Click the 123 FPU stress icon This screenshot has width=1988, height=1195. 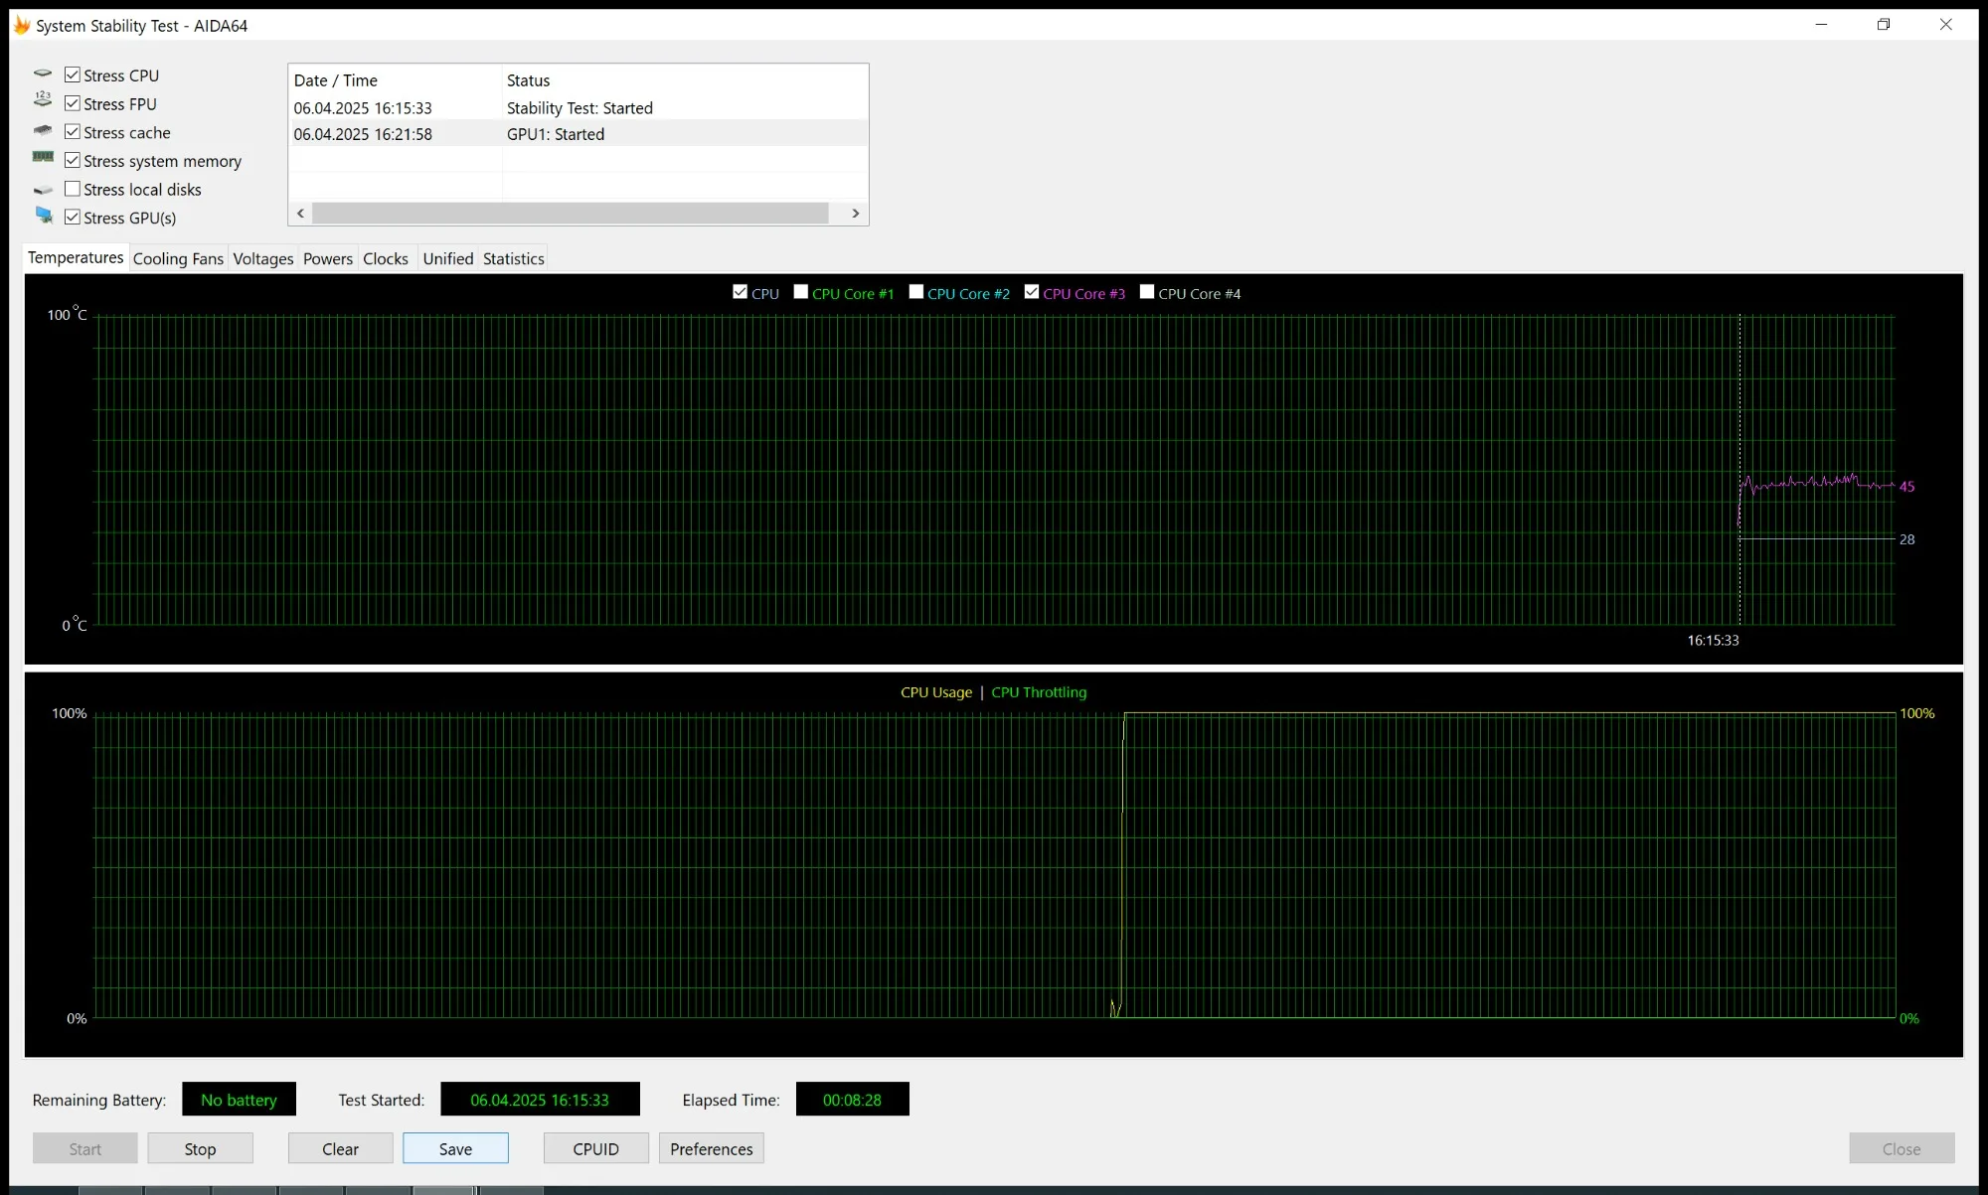point(43,99)
